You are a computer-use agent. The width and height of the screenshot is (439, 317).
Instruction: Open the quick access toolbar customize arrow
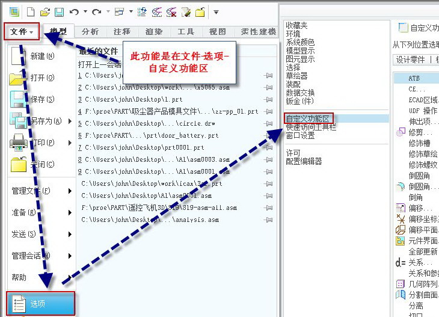tap(216, 12)
